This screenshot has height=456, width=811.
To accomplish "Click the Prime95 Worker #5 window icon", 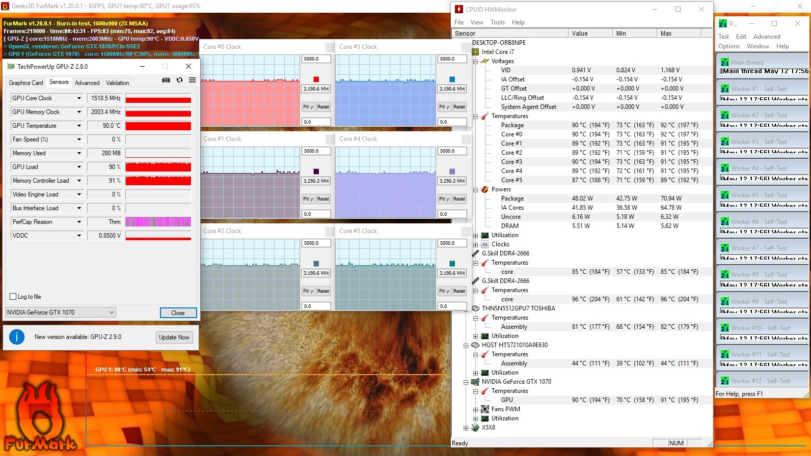I will [724, 195].
